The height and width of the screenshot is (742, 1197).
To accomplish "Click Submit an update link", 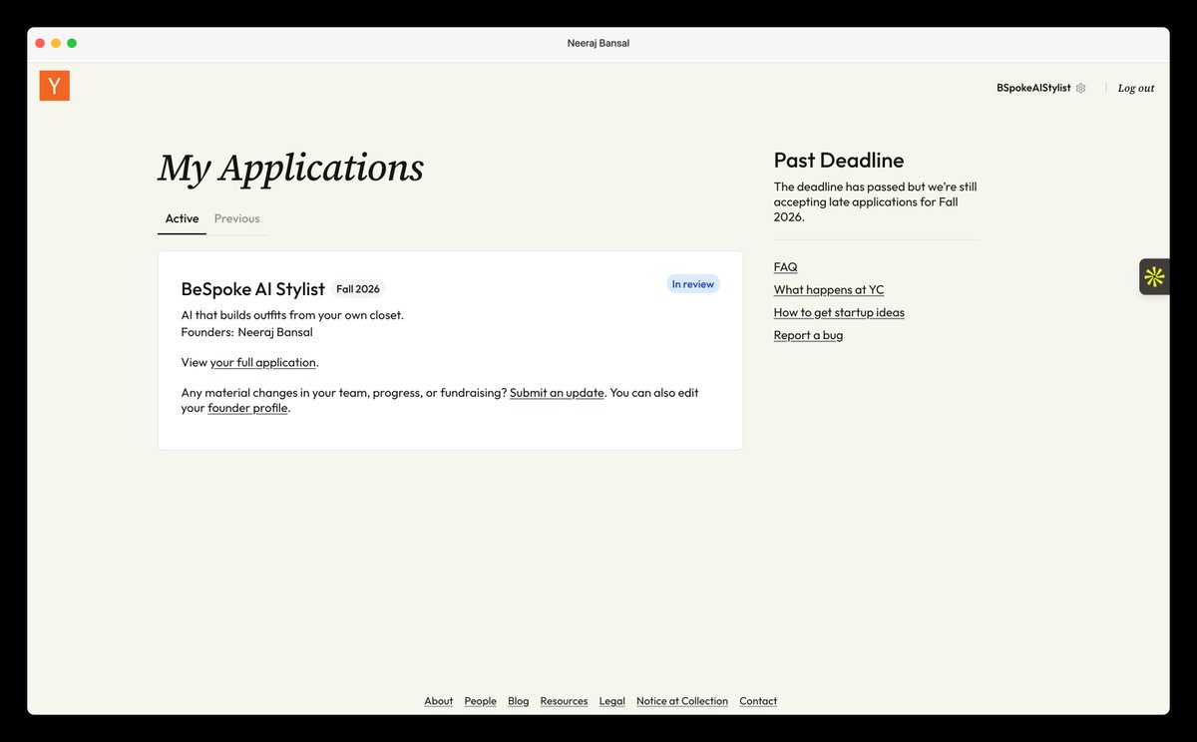I will click(557, 393).
